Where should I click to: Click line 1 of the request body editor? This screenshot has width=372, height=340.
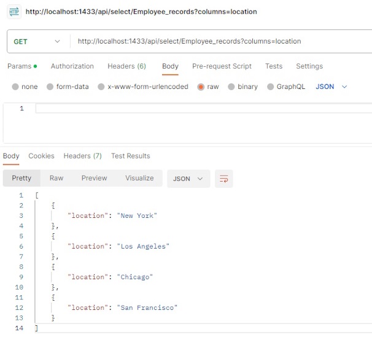(x=204, y=109)
